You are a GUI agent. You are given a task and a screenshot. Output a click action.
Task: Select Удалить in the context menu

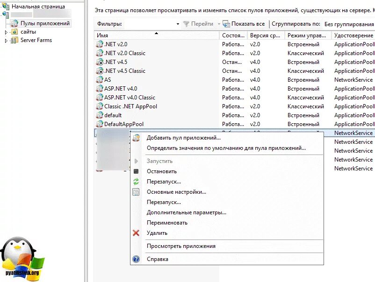157,233
